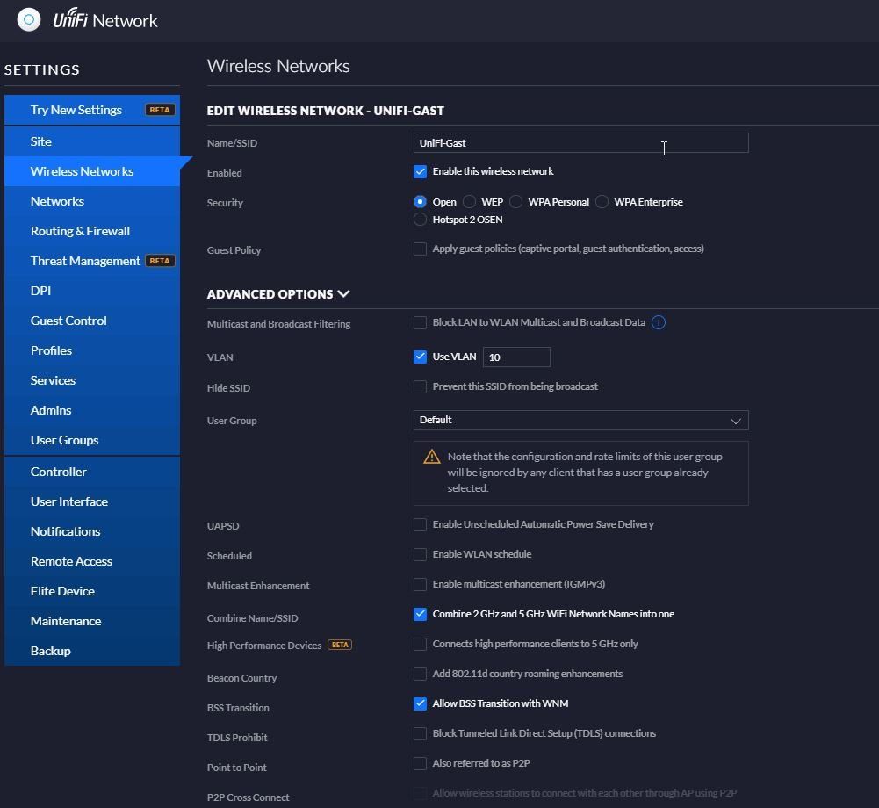The width and height of the screenshot is (879, 808).
Task: Check Enable WLAN schedule
Action: [x=420, y=554]
